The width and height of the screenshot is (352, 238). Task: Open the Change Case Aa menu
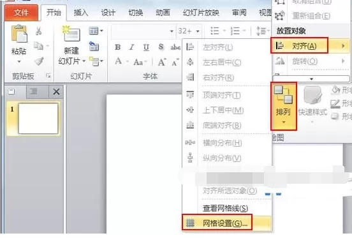[140, 62]
